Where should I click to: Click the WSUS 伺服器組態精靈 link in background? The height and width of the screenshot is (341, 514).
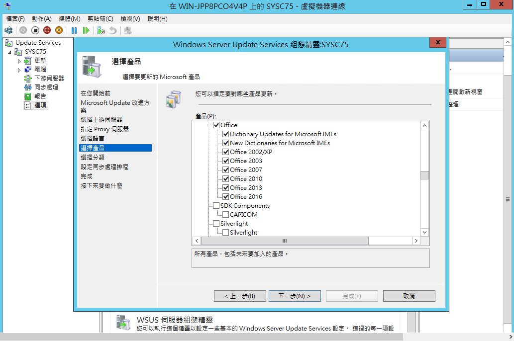(x=175, y=320)
